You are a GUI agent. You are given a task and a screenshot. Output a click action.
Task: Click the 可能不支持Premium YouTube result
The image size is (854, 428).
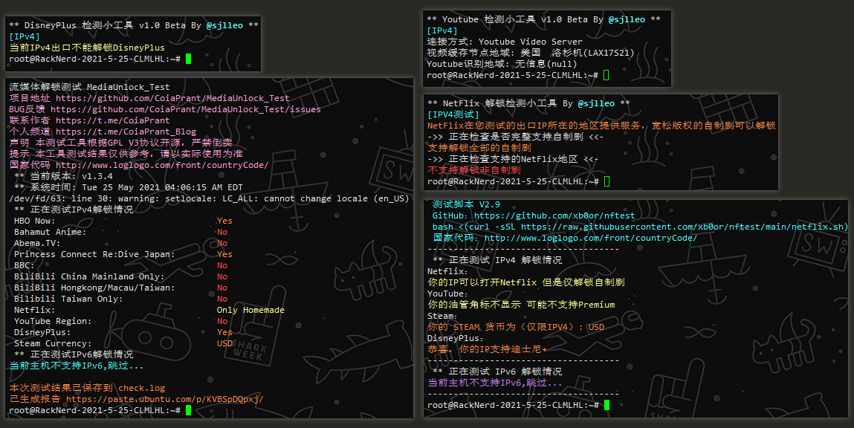[x=521, y=305]
